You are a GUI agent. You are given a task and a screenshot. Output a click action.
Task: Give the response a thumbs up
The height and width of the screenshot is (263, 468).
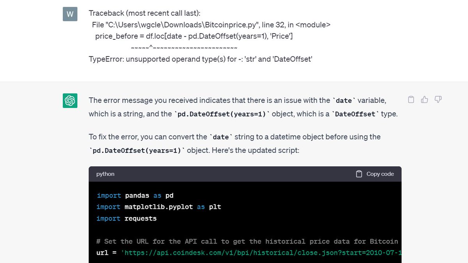click(425, 100)
